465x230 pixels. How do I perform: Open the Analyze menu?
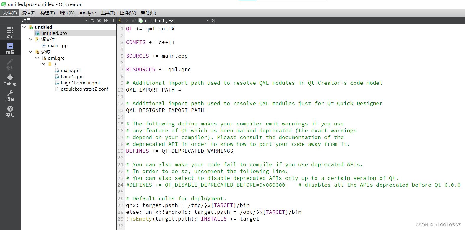pos(88,13)
